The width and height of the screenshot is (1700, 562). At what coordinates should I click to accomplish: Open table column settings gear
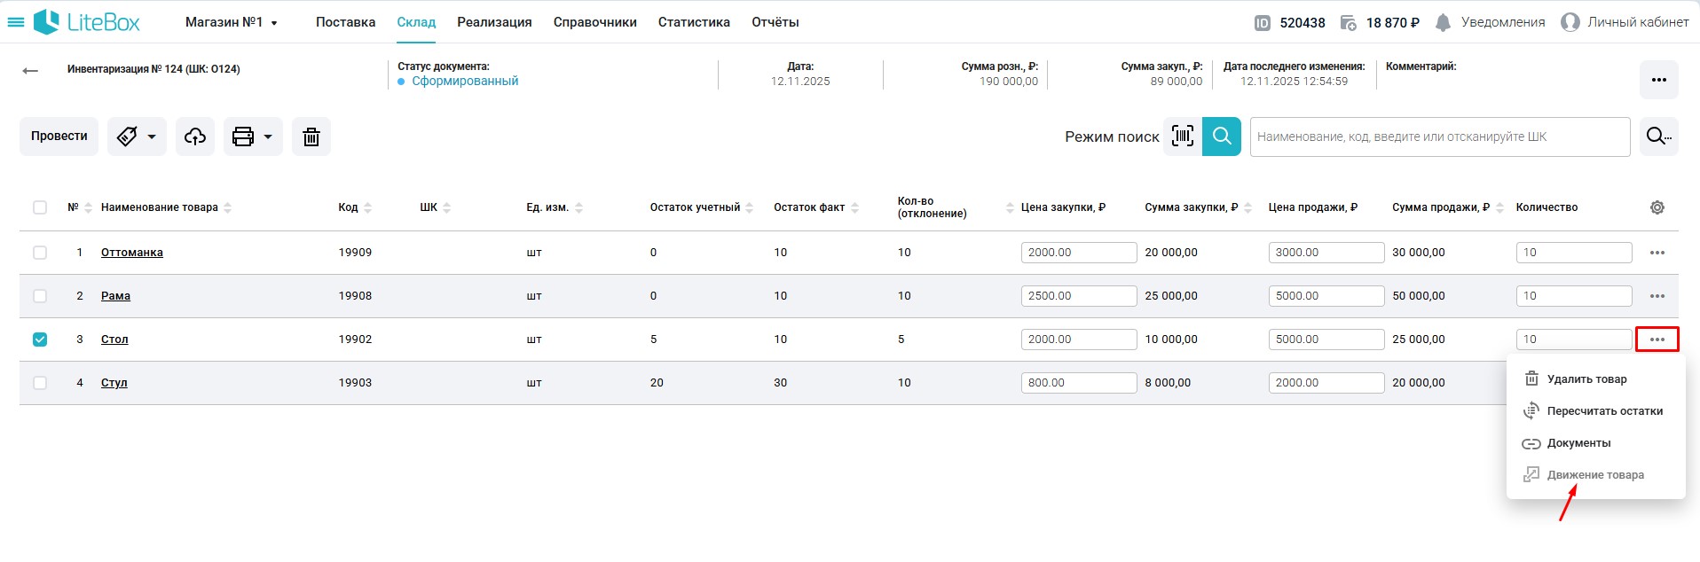click(x=1657, y=207)
